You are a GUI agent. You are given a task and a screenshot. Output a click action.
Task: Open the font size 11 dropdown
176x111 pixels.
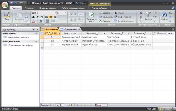coord(65,13)
